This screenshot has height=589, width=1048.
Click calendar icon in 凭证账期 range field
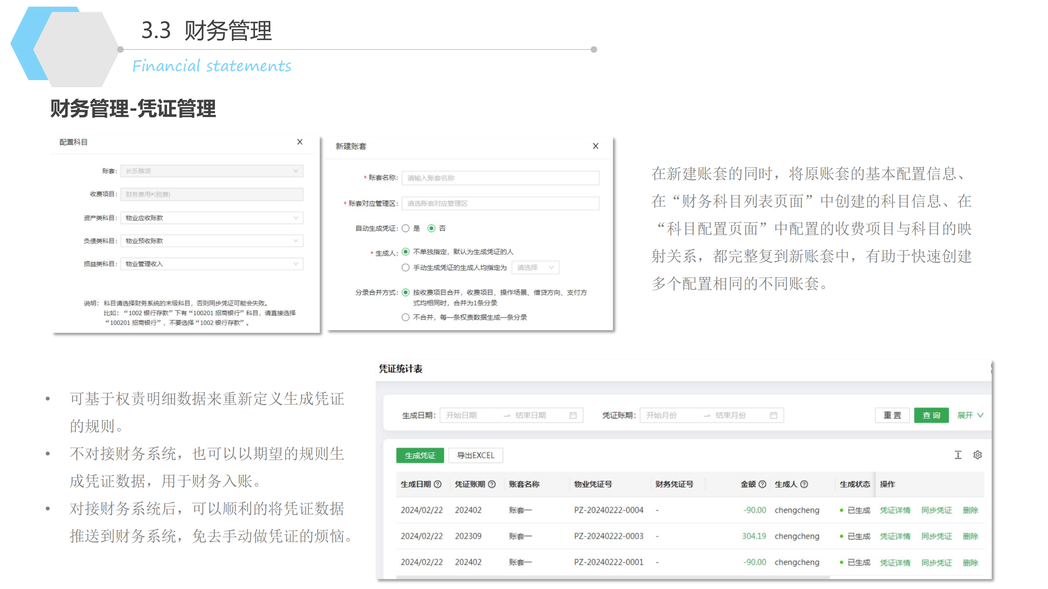pyautogui.click(x=773, y=415)
